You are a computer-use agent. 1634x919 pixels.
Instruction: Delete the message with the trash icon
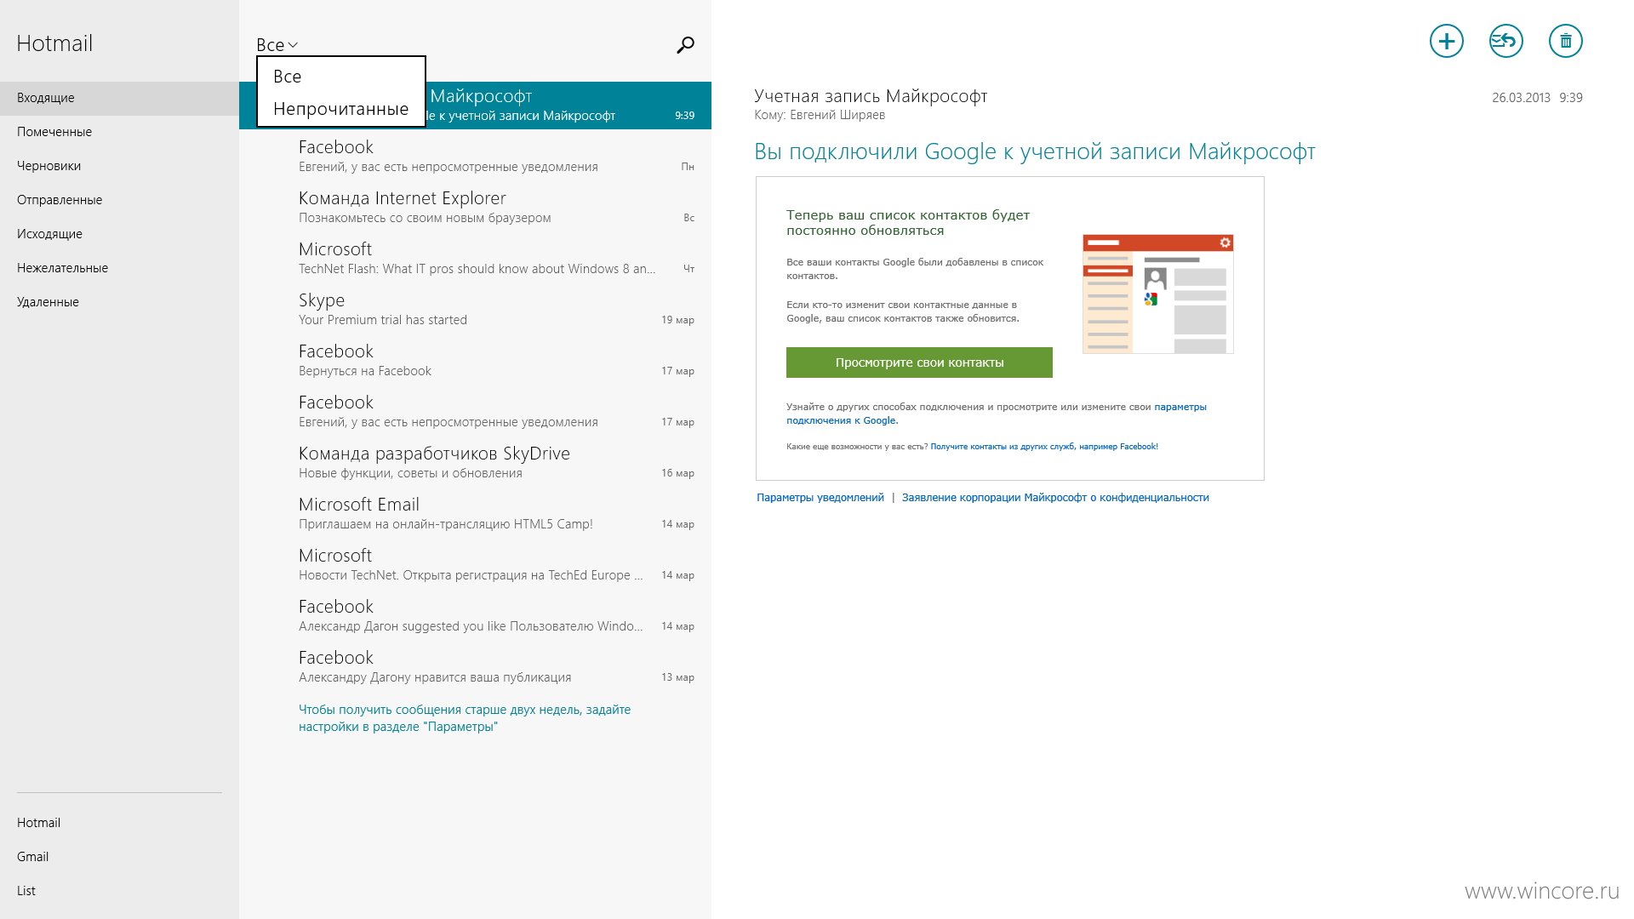coord(1565,41)
